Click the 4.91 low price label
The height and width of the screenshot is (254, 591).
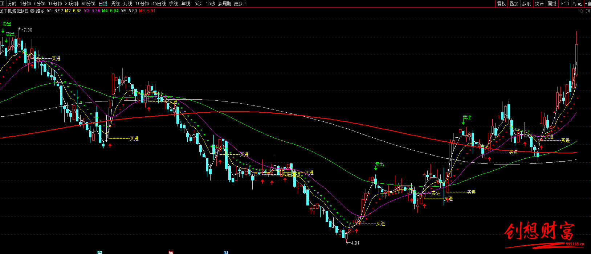coord(355,243)
